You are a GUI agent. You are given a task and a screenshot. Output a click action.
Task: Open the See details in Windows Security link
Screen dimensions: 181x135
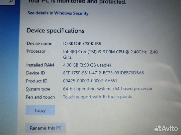coord(58,13)
